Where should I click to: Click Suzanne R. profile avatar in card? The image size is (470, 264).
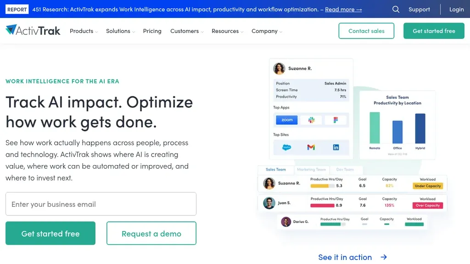tap(279, 69)
